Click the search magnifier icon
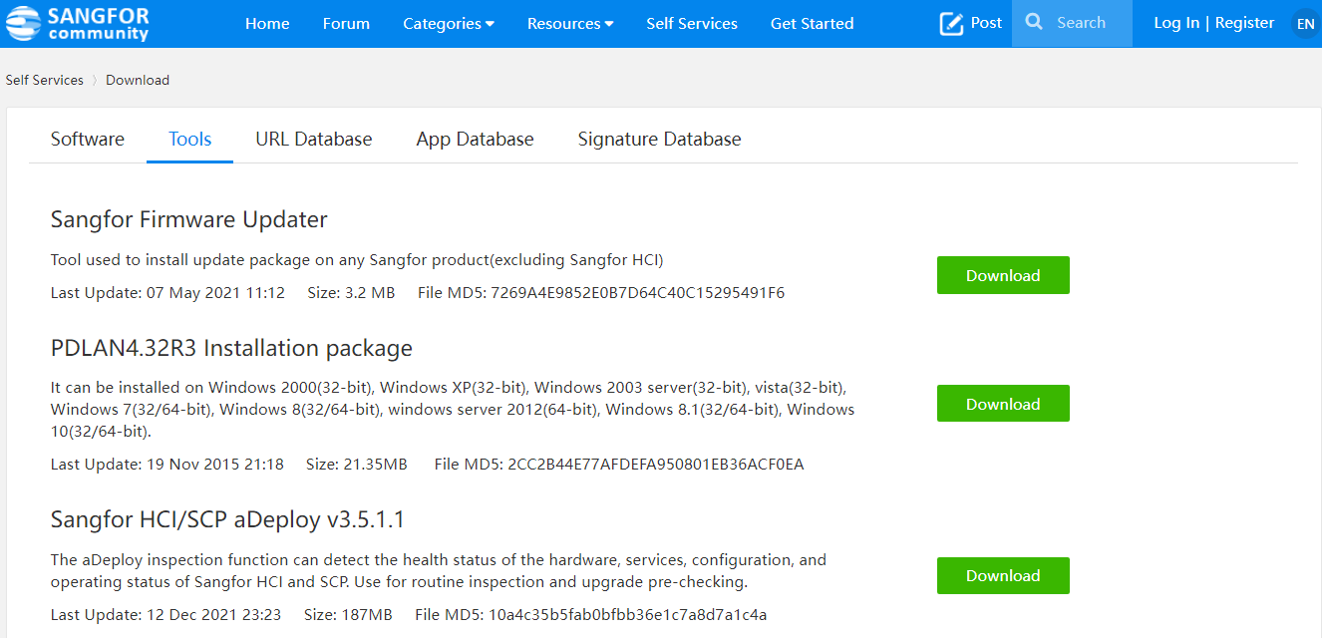The height and width of the screenshot is (638, 1322). click(x=1034, y=22)
